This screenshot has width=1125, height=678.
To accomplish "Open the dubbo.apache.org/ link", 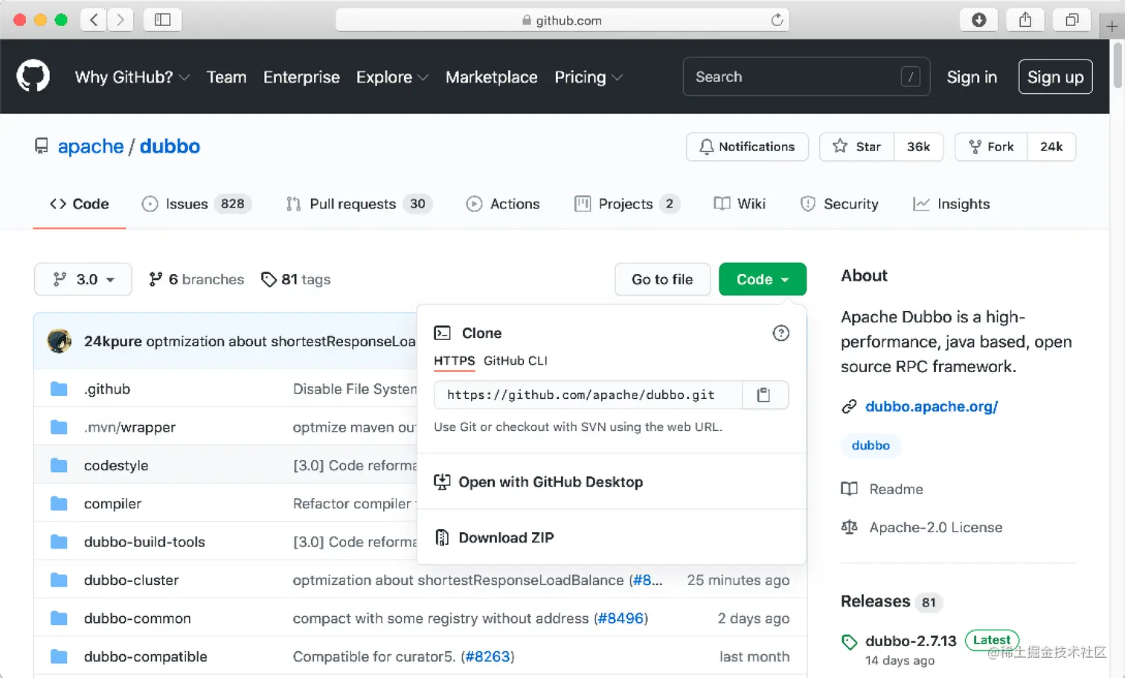I will (x=932, y=406).
